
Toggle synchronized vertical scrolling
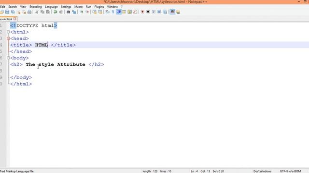[95, 12]
